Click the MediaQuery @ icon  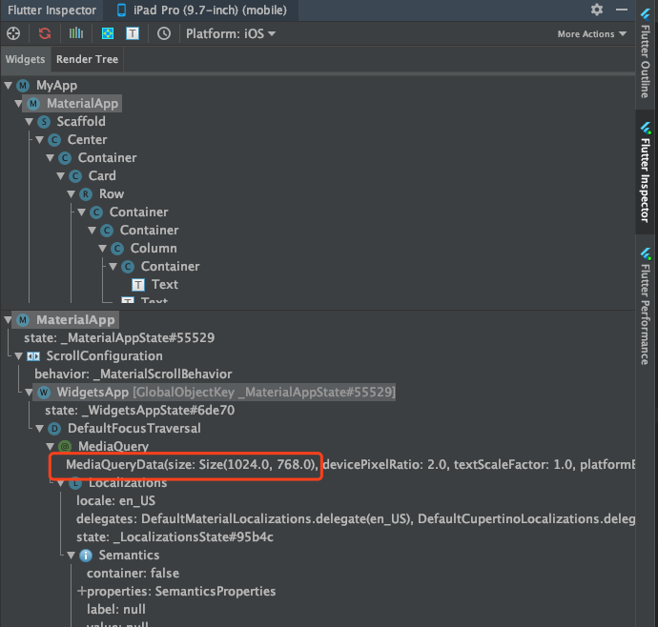[x=65, y=446]
